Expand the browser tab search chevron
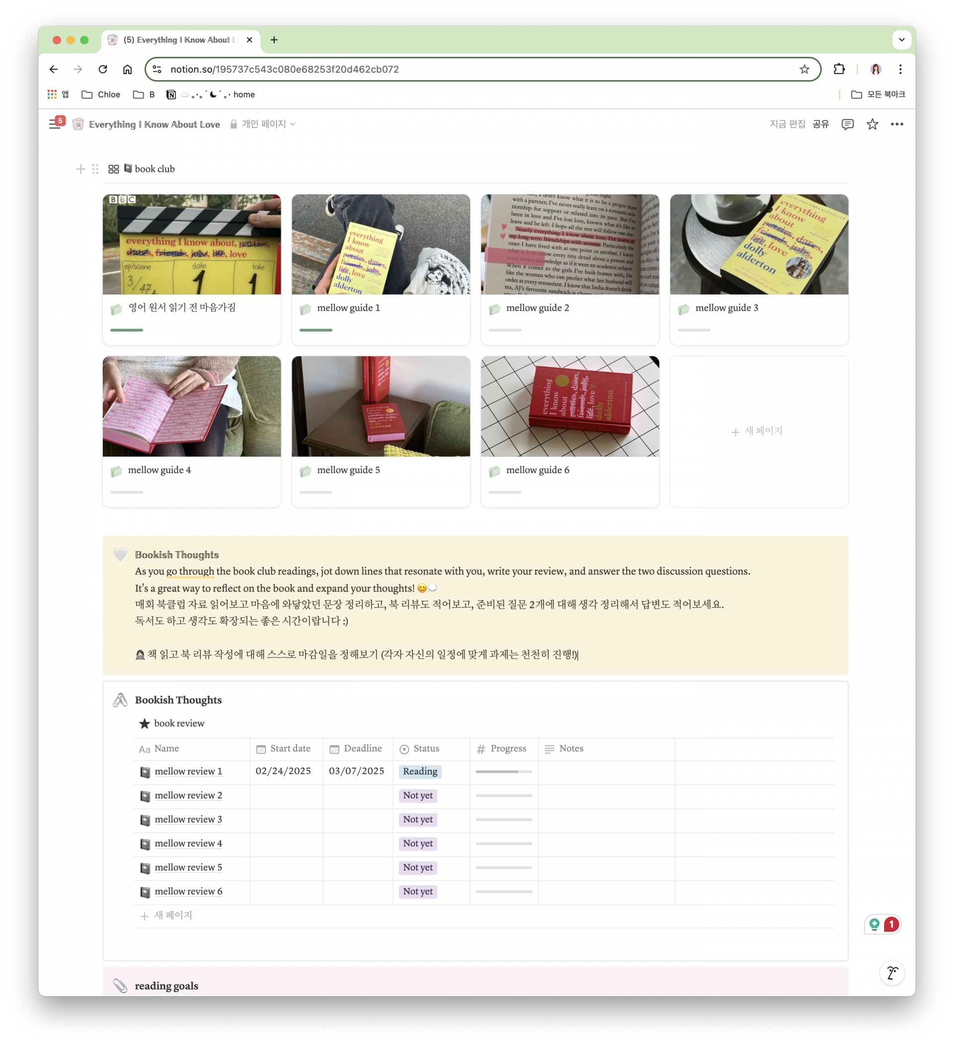 (x=901, y=40)
